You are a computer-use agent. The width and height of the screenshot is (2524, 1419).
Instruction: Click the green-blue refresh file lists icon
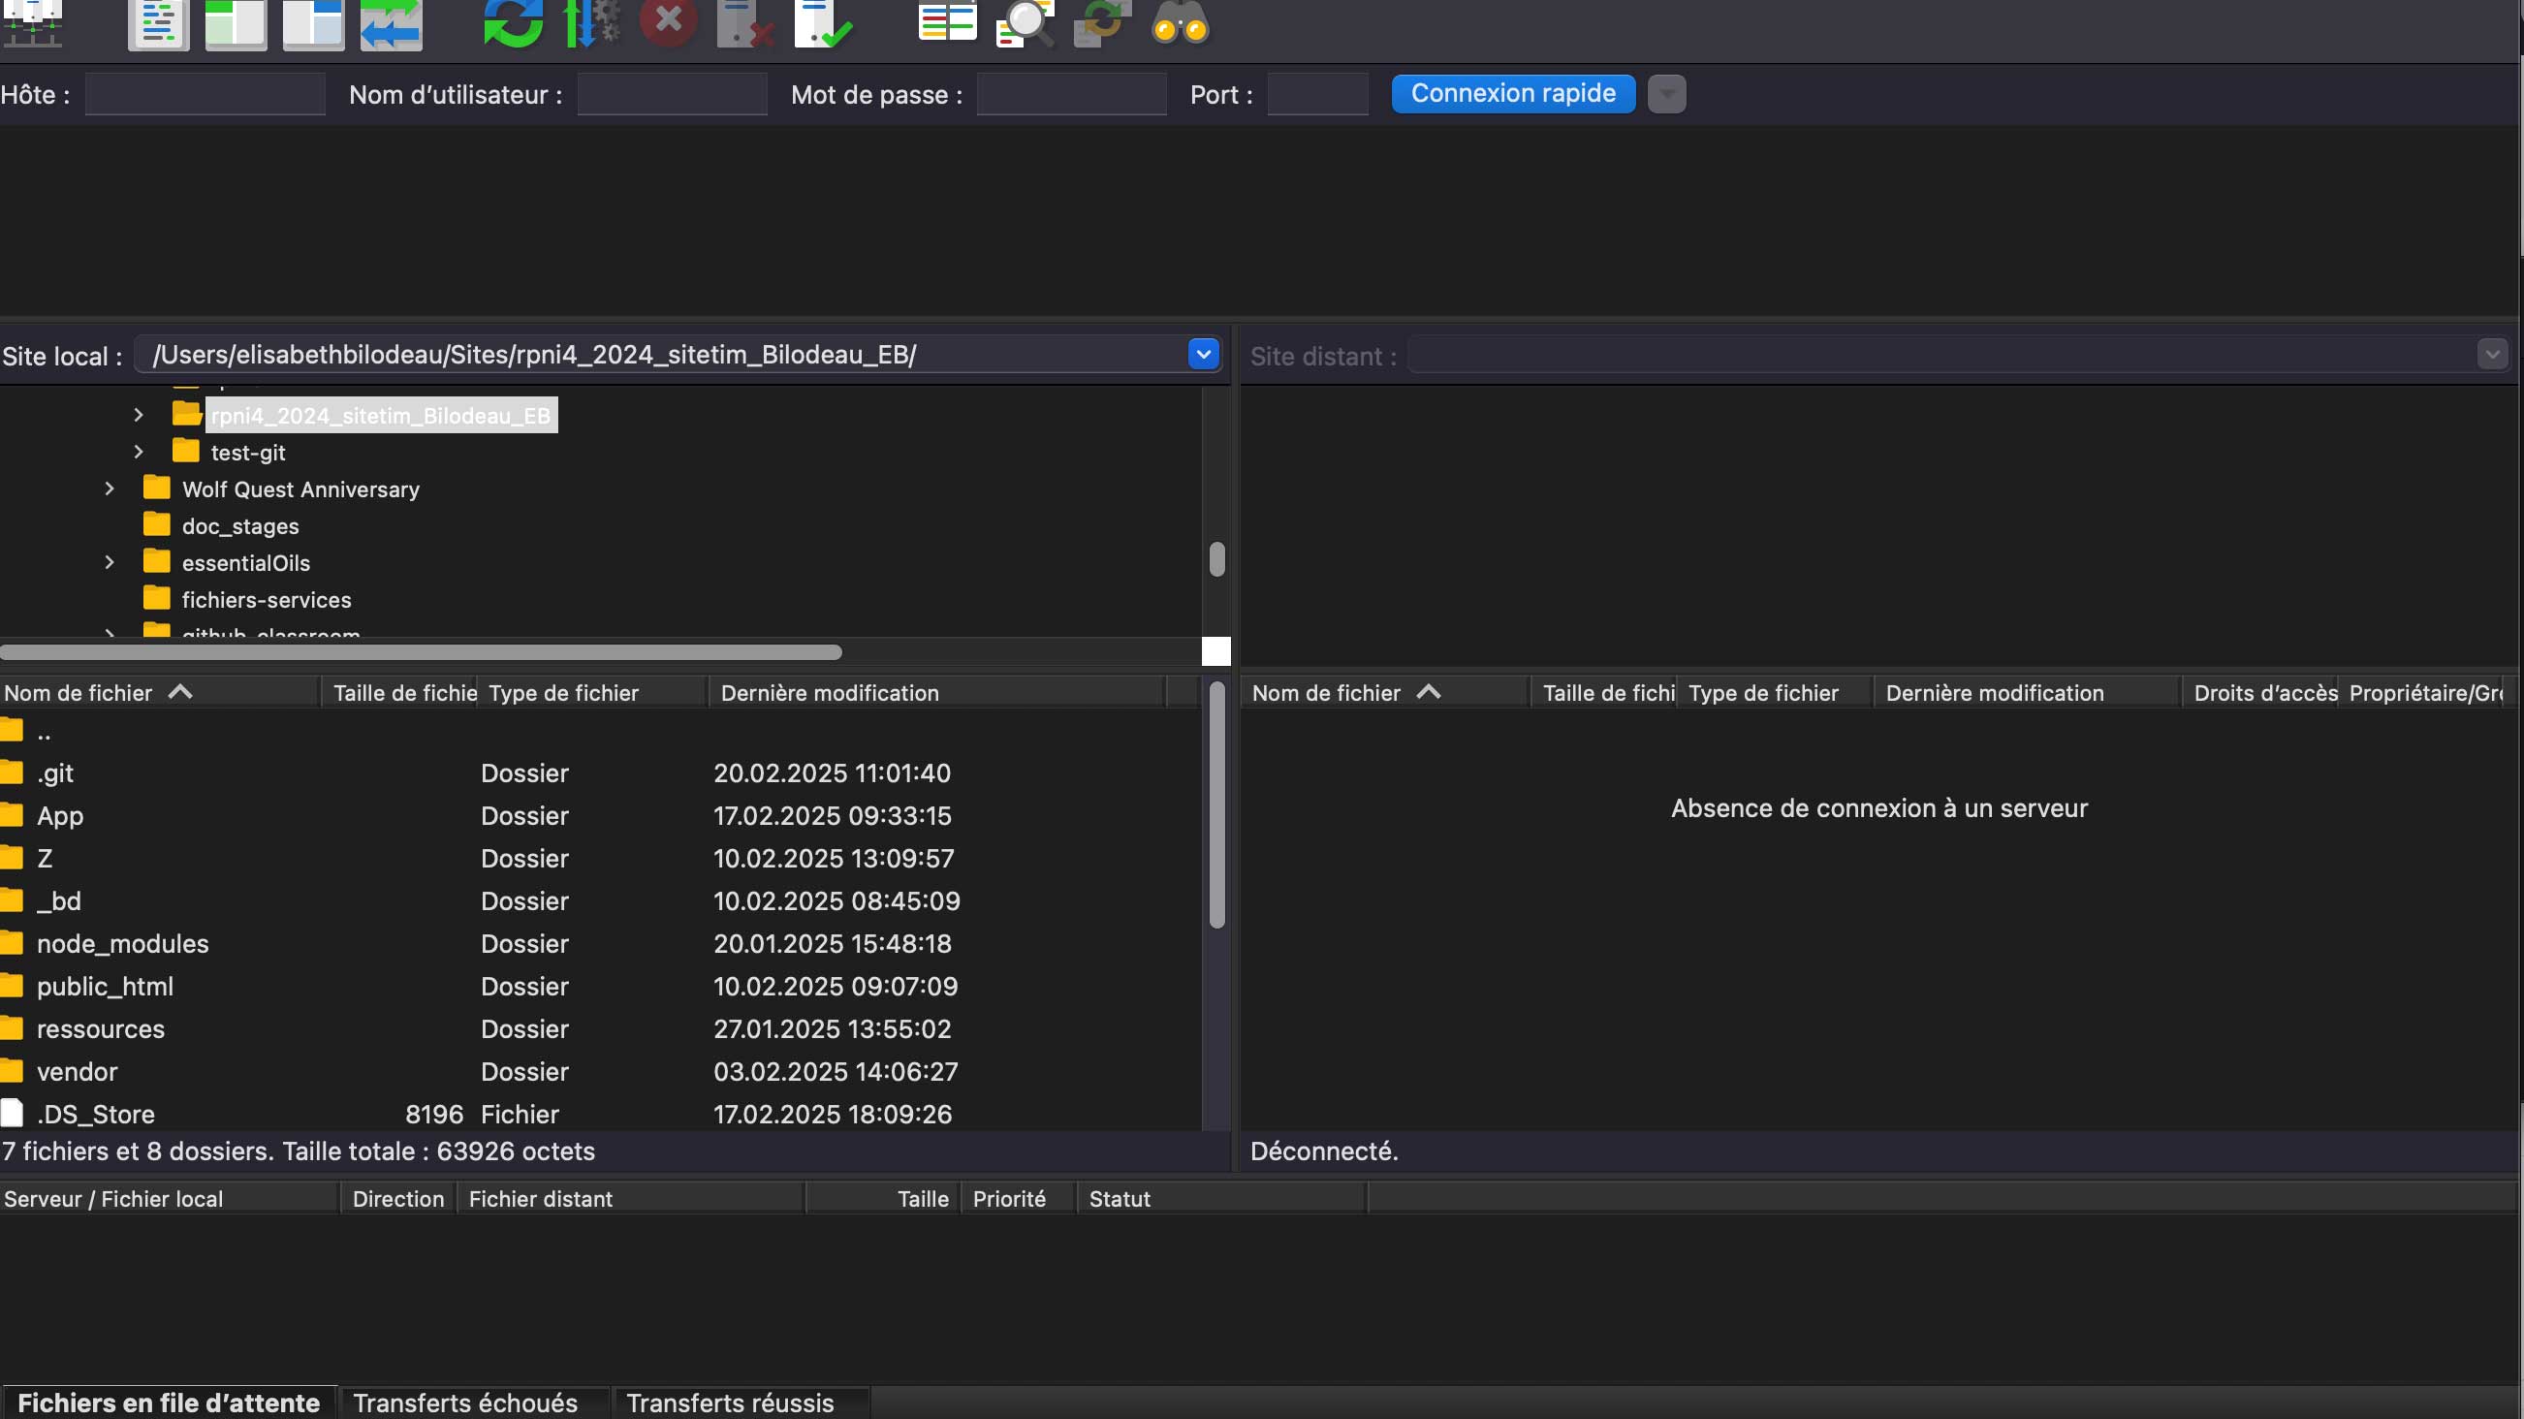513,23
